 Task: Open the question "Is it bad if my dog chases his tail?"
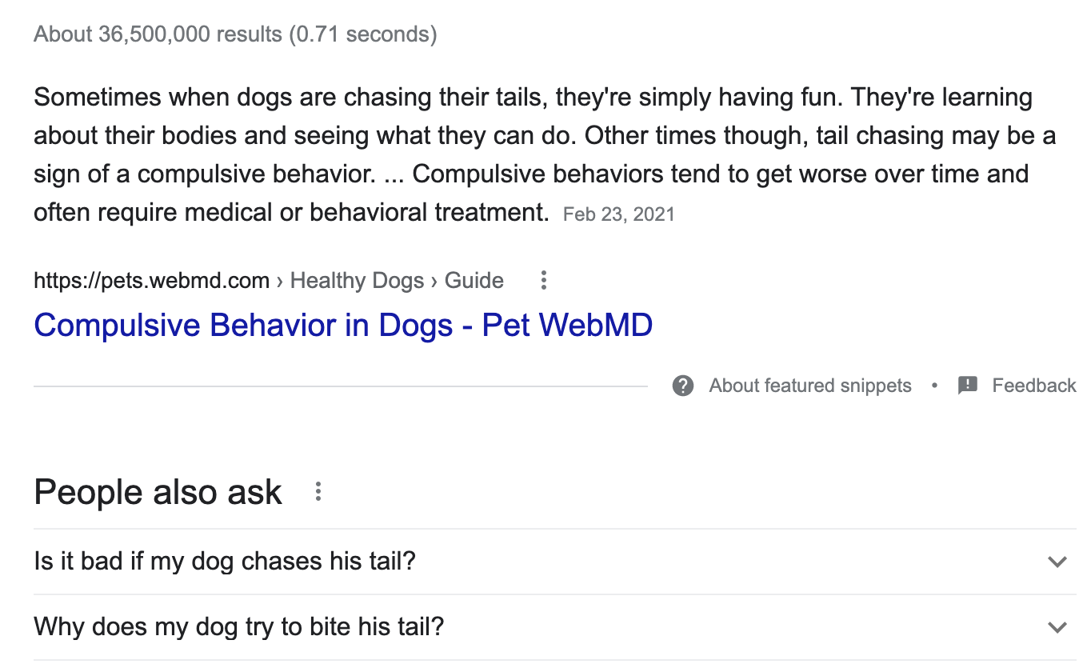point(225,562)
